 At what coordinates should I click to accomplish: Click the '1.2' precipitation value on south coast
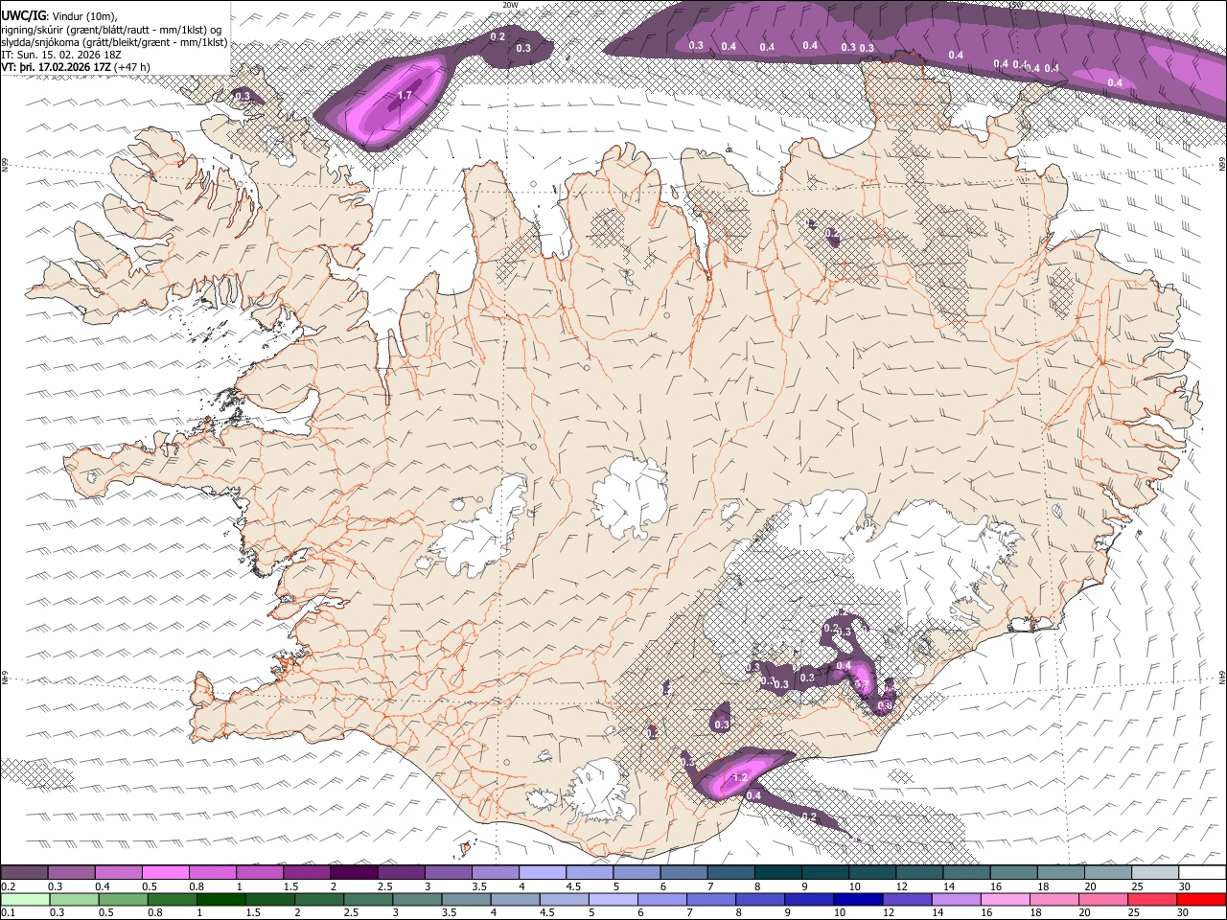tap(740, 778)
